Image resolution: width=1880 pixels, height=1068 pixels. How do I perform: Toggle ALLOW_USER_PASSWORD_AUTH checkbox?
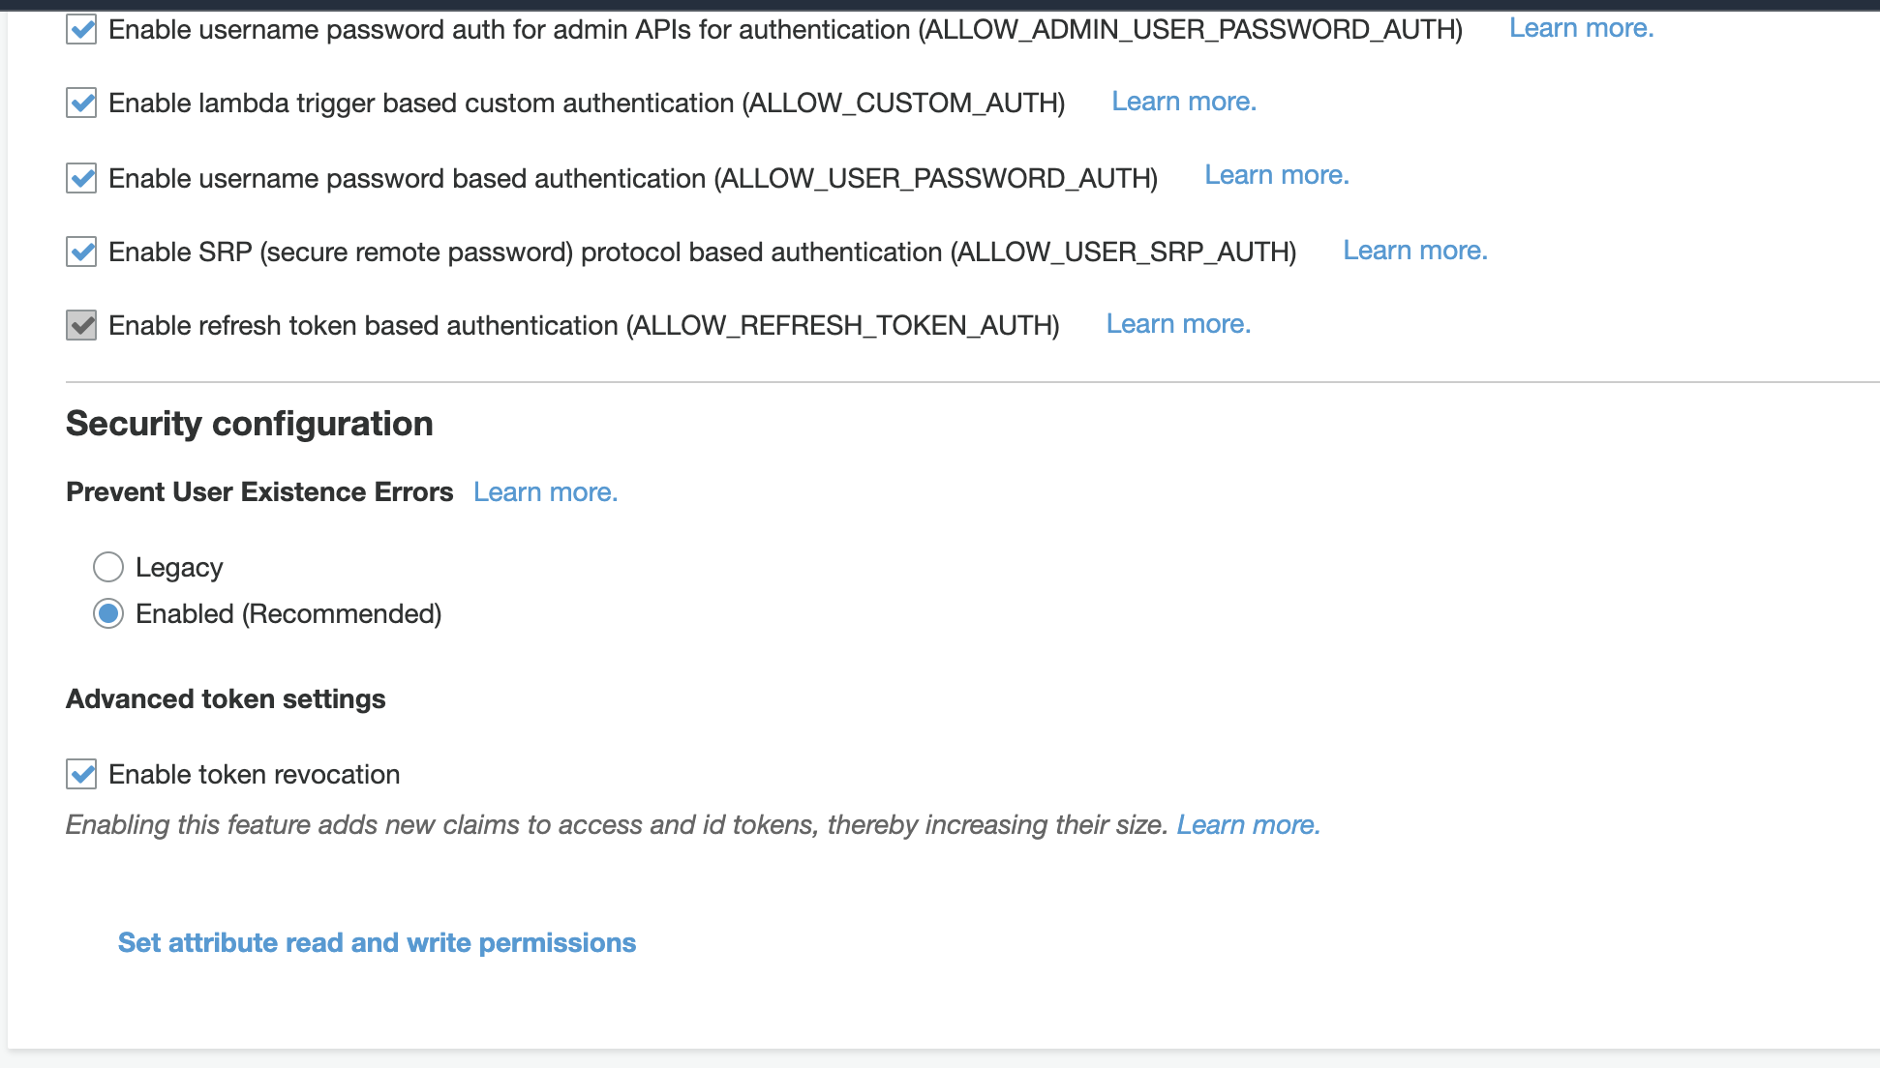click(x=81, y=177)
